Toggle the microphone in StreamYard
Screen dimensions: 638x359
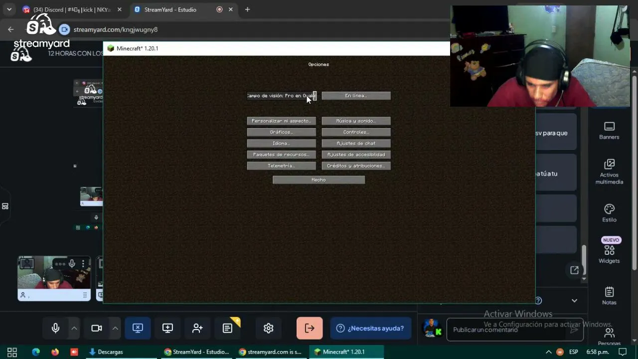(55, 328)
